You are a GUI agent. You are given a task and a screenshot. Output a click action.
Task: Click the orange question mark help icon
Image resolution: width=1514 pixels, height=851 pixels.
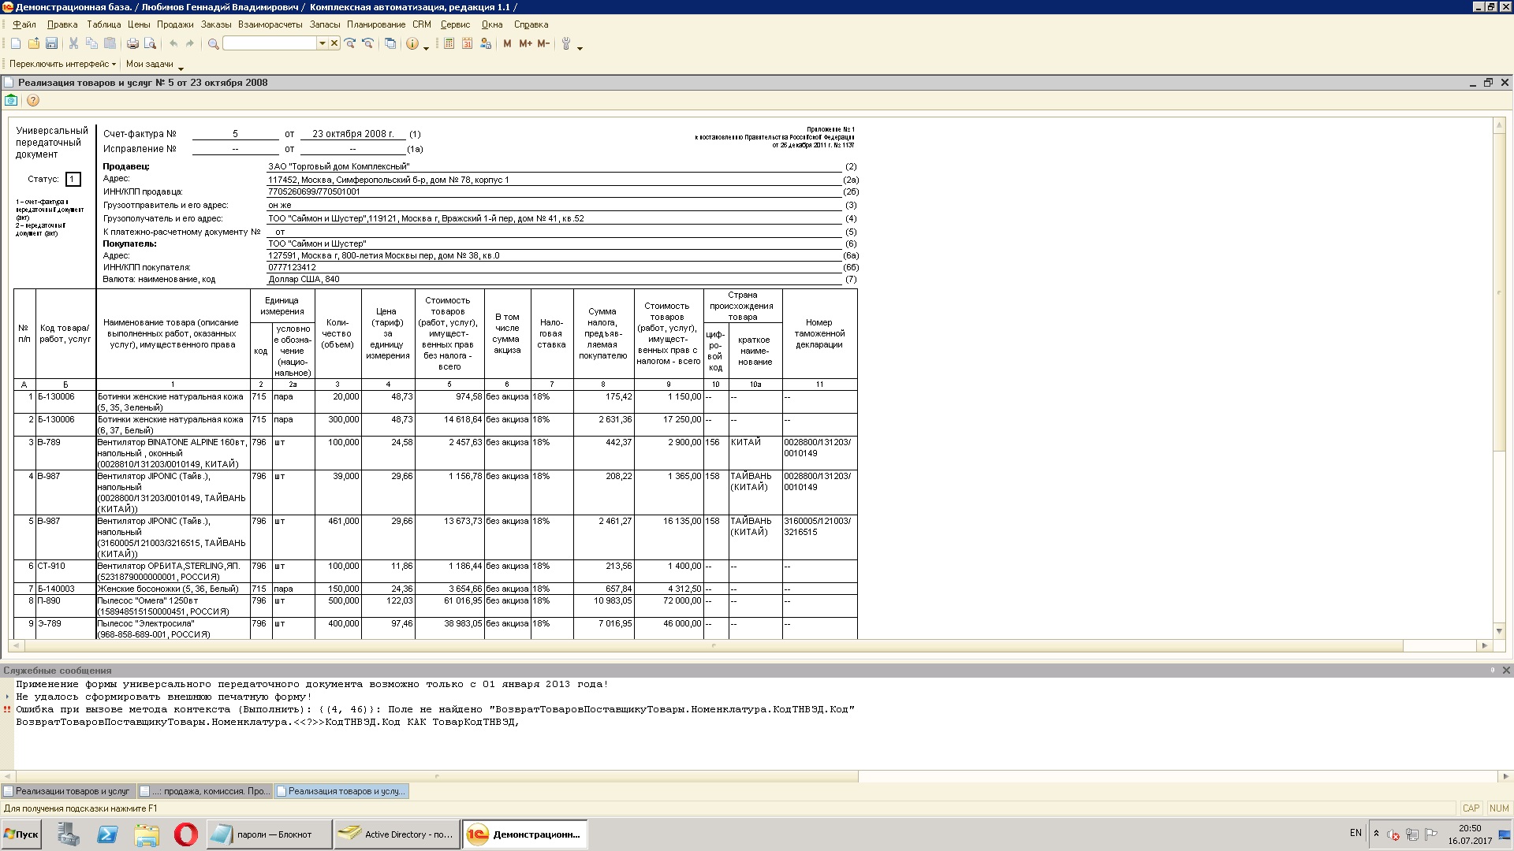point(32,100)
